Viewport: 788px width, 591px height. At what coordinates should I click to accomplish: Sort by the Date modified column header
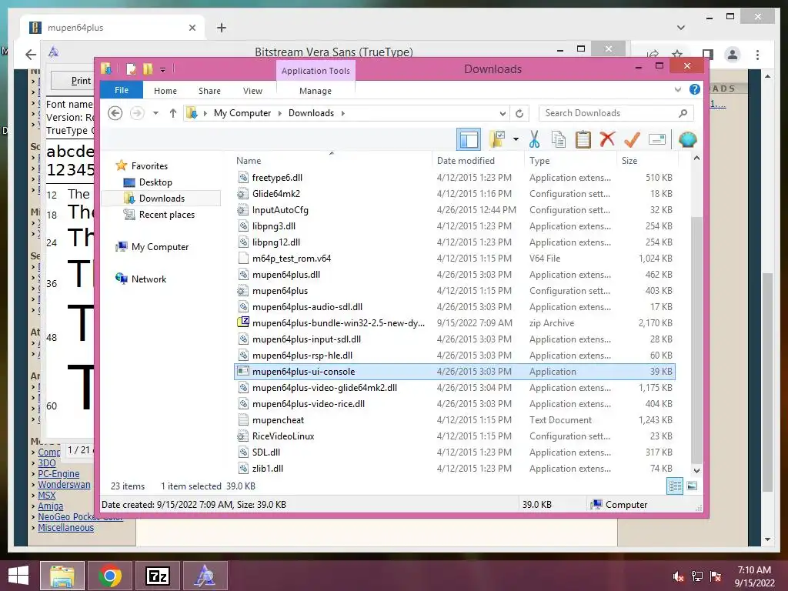478,160
